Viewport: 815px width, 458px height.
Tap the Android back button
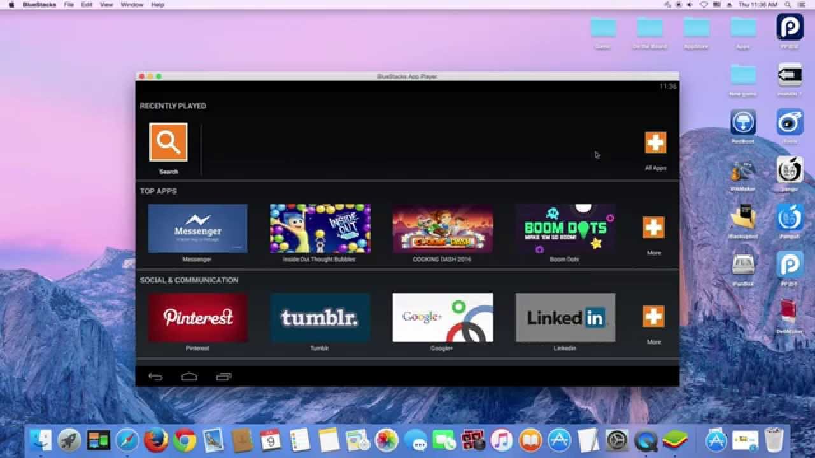(x=155, y=377)
